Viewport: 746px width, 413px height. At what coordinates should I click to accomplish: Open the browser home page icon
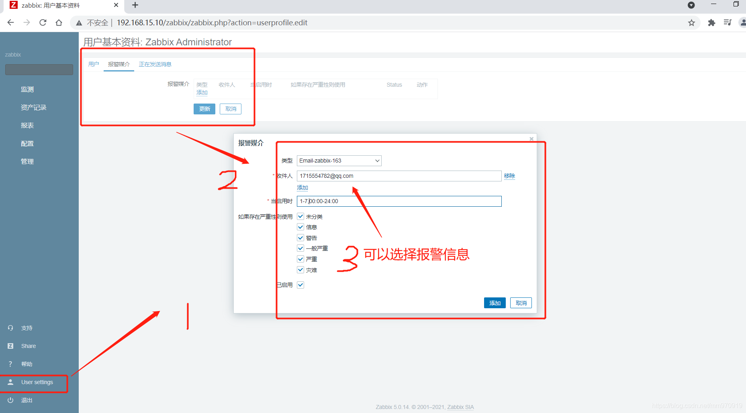tap(59, 22)
